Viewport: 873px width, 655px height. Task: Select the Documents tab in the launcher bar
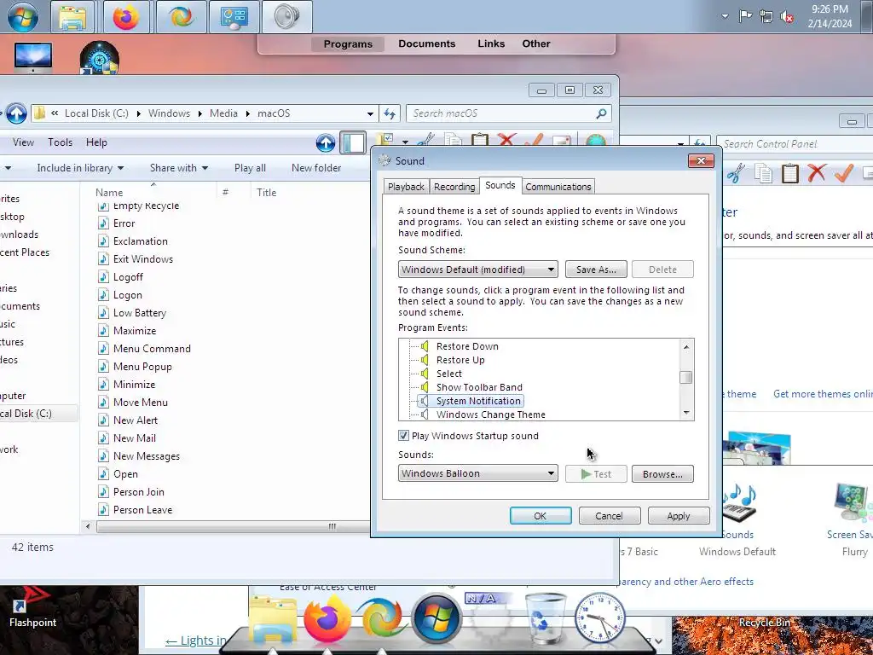[x=426, y=43]
